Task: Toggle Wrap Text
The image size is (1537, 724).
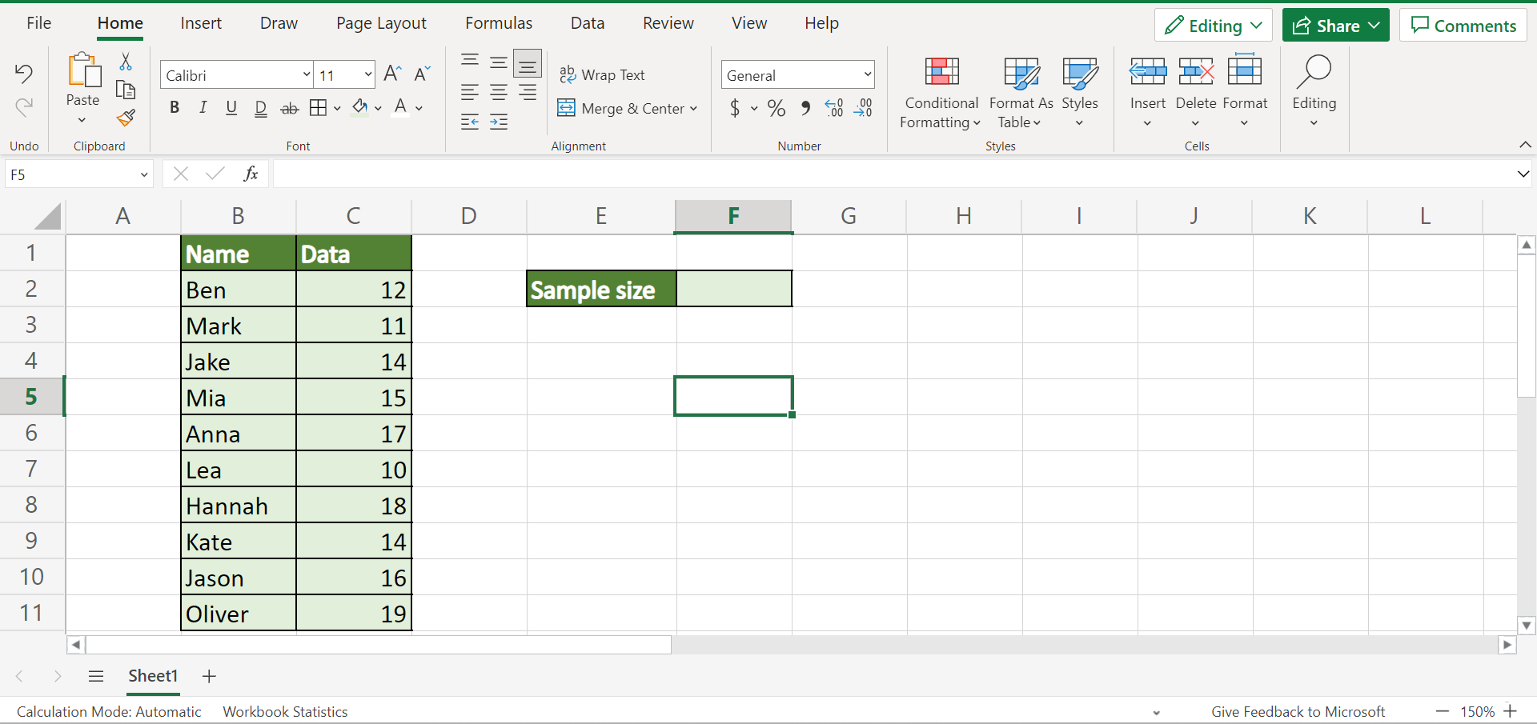Action: pyautogui.click(x=604, y=74)
